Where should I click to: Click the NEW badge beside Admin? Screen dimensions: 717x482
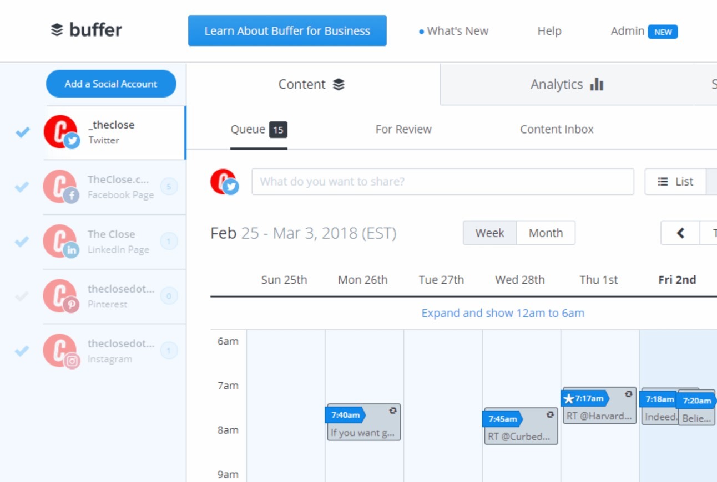tap(663, 32)
